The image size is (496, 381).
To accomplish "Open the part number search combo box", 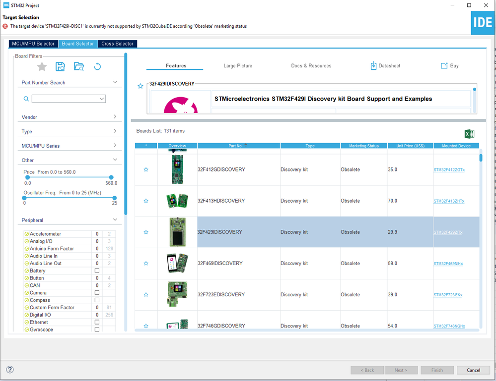I will click(x=69, y=99).
